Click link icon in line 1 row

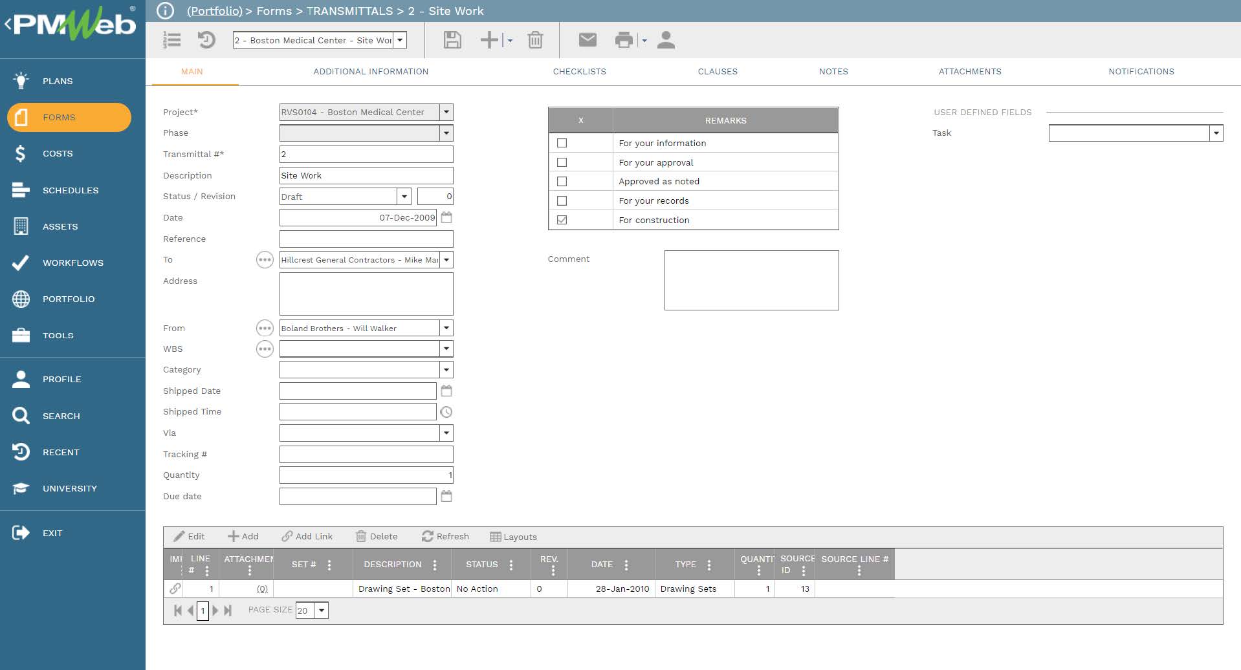tap(175, 589)
